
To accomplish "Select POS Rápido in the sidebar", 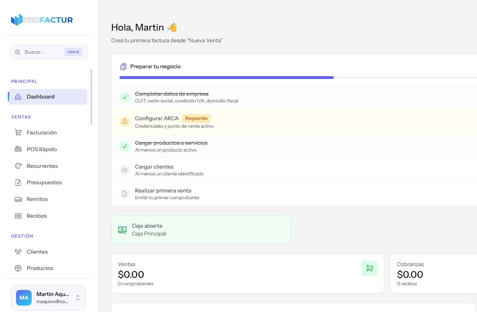I will 41,149.
